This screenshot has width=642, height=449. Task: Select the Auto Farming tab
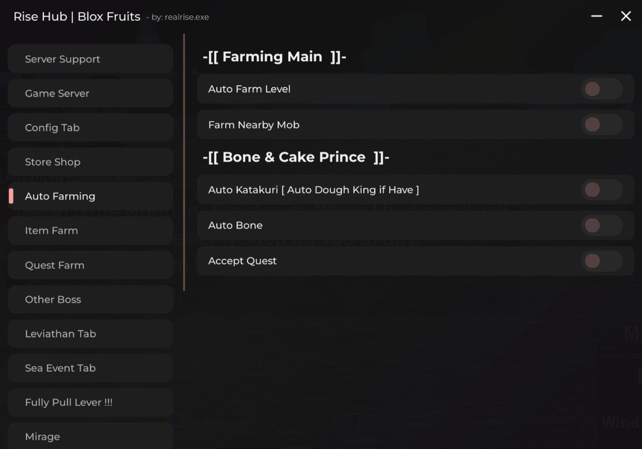click(x=90, y=196)
